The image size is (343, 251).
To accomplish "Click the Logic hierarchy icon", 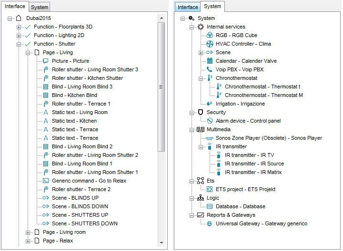I will [x=201, y=198].
